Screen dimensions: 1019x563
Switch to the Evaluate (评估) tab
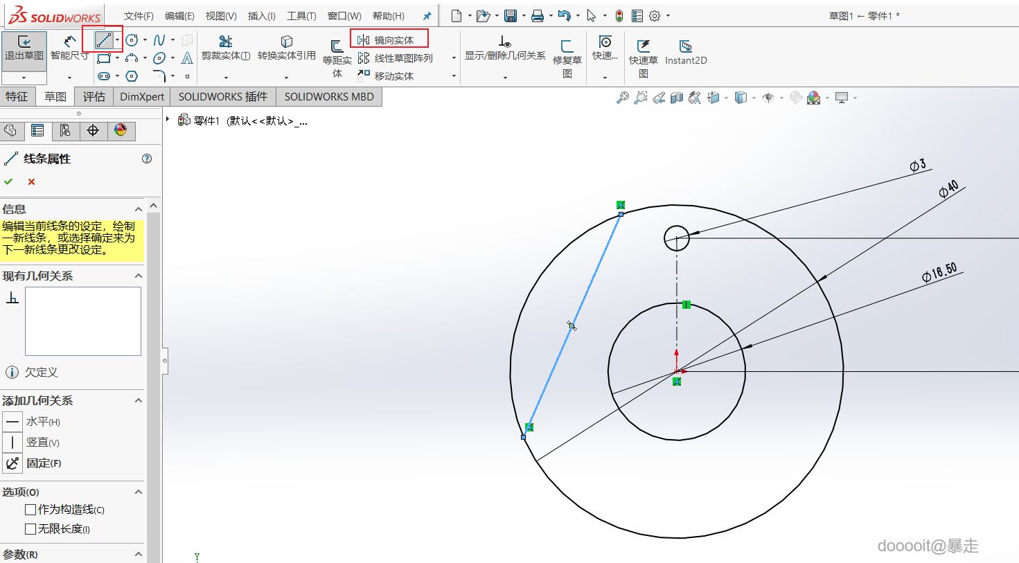94,97
